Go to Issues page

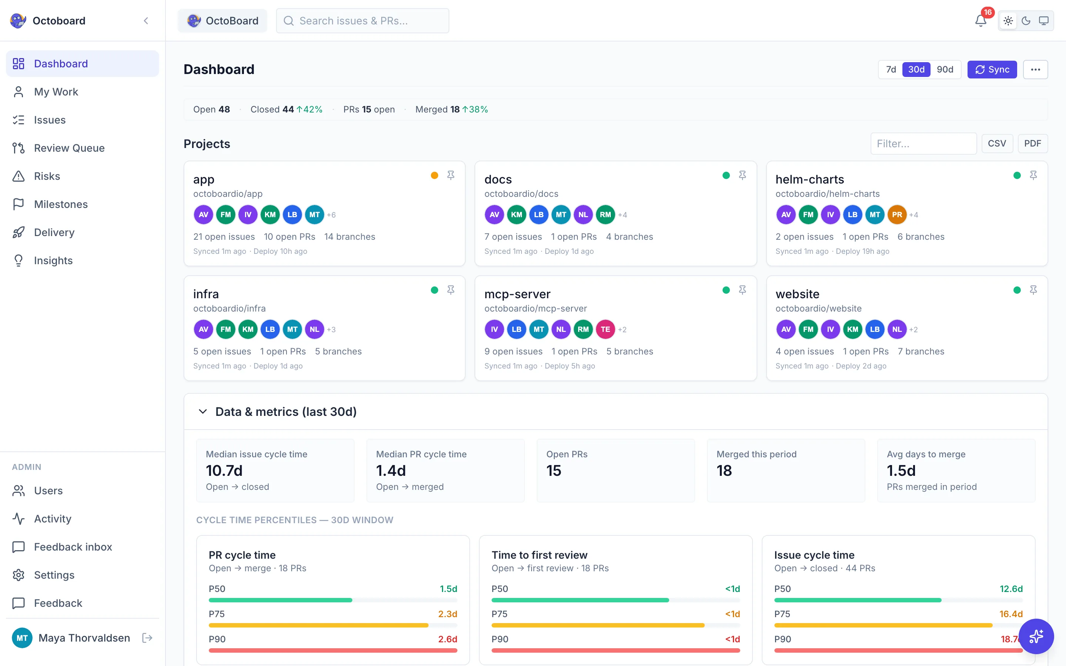83,120
